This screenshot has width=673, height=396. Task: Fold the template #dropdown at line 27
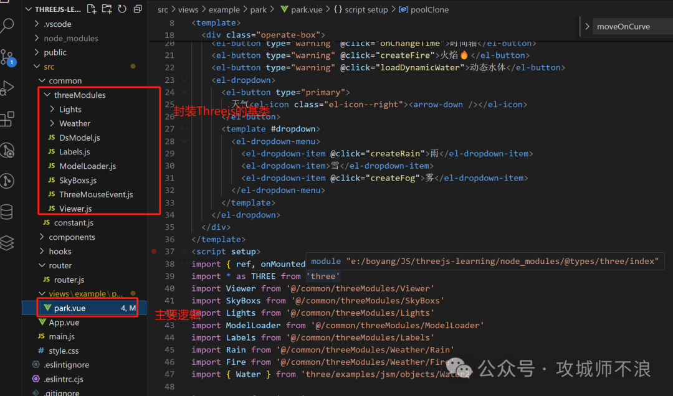[x=184, y=129]
